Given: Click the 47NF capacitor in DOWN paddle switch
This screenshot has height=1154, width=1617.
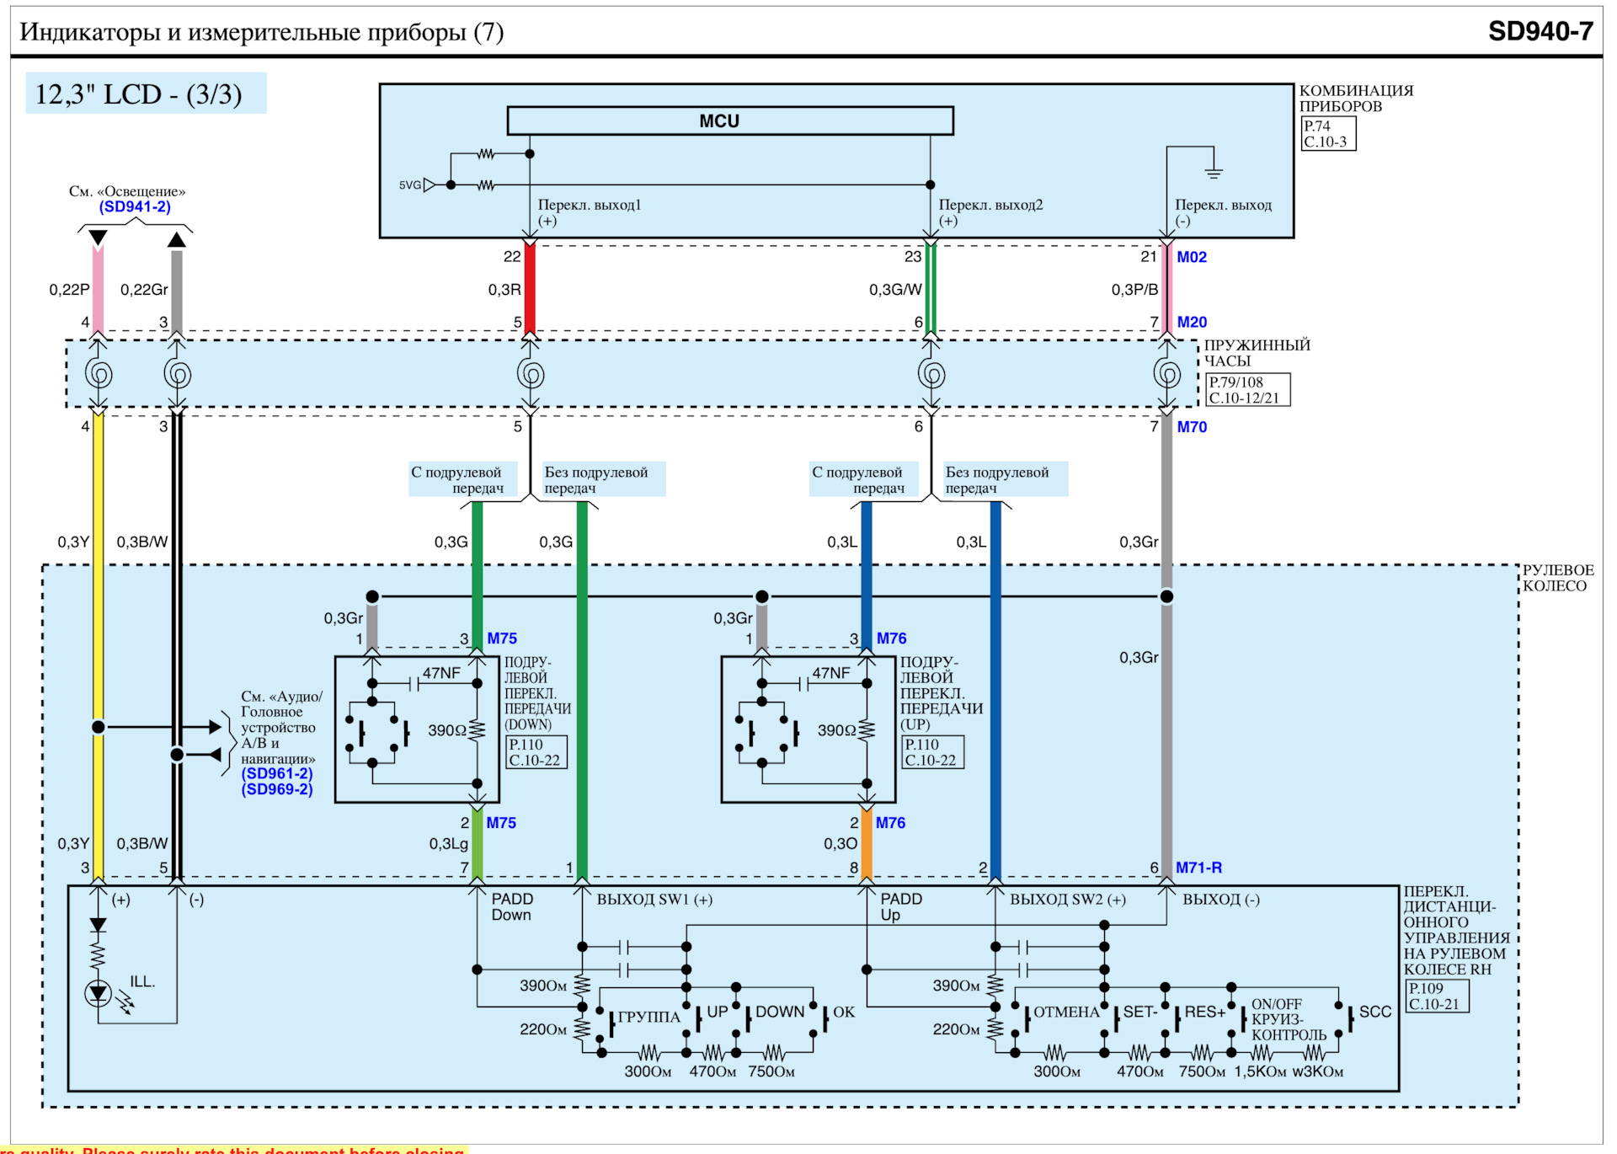Looking at the screenshot, I should tap(414, 684).
